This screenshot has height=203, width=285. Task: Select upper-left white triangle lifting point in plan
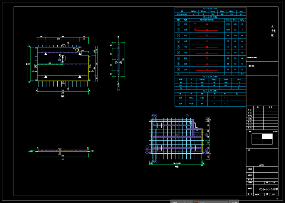tap(46, 54)
